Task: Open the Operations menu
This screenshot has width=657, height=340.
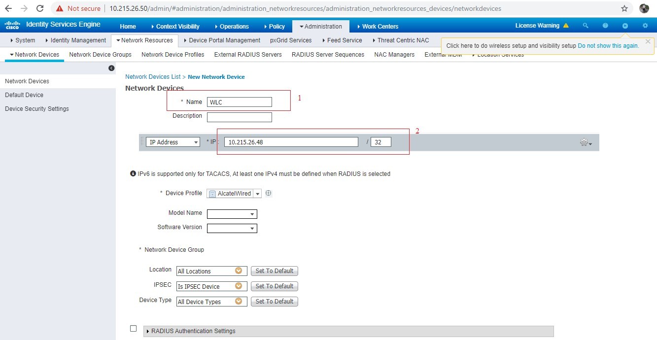Action: 232,26
